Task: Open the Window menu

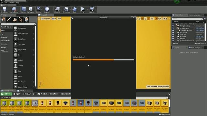Action: click(x=12, y=3)
